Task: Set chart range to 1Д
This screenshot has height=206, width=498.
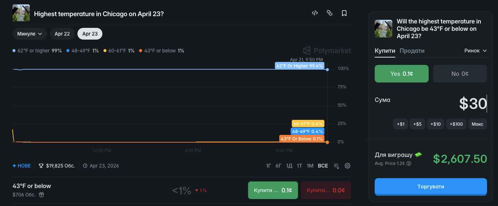Action: (289, 166)
